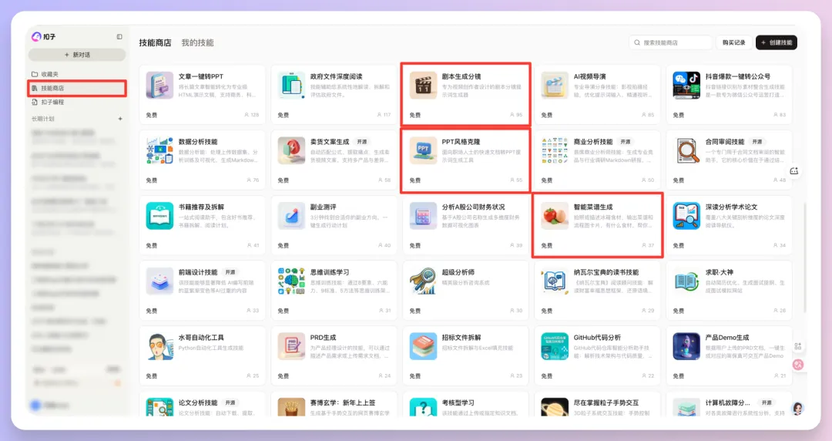
Task: Open the 抖音爆款一键转公众号 icon
Action: (x=686, y=85)
